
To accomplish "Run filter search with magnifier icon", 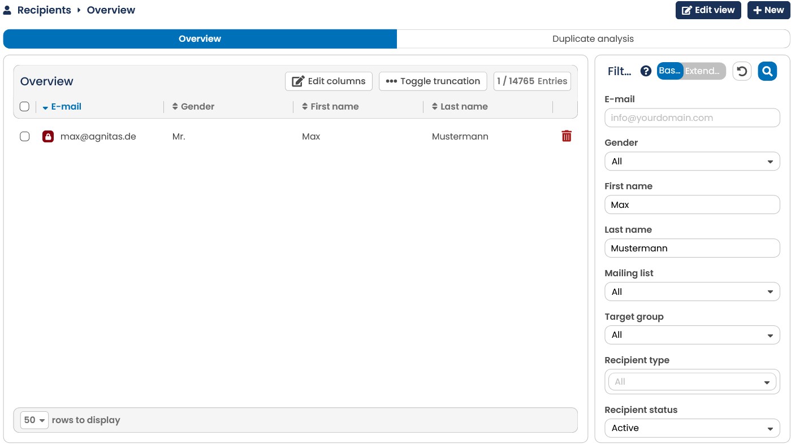I will tap(767, 71).
